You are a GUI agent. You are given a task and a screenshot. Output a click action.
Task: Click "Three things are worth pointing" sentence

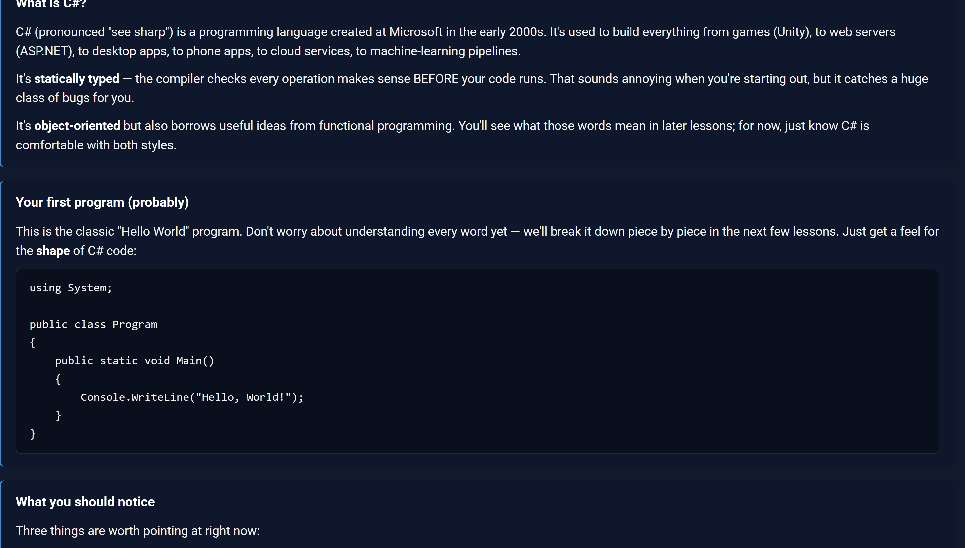(137, 531)
